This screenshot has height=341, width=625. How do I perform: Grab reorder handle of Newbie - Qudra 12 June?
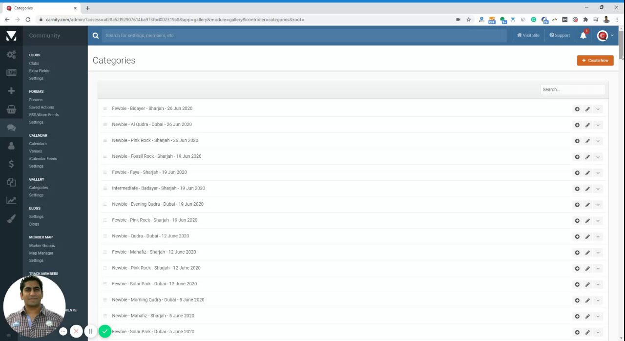(104, 236)
